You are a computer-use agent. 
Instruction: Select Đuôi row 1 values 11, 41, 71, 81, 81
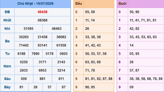click(x=143, y=20)
